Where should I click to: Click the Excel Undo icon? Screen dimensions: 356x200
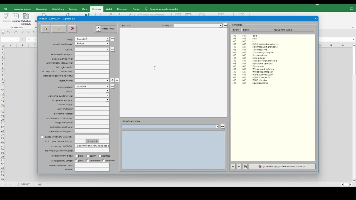point(8,32)
